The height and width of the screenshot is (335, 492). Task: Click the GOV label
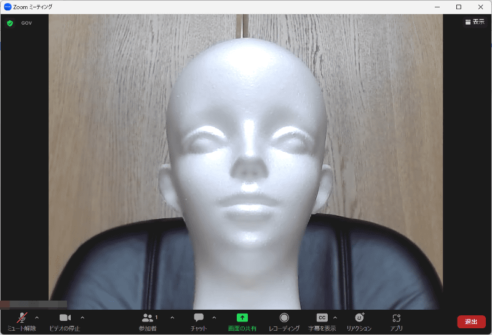click(26, 23)
